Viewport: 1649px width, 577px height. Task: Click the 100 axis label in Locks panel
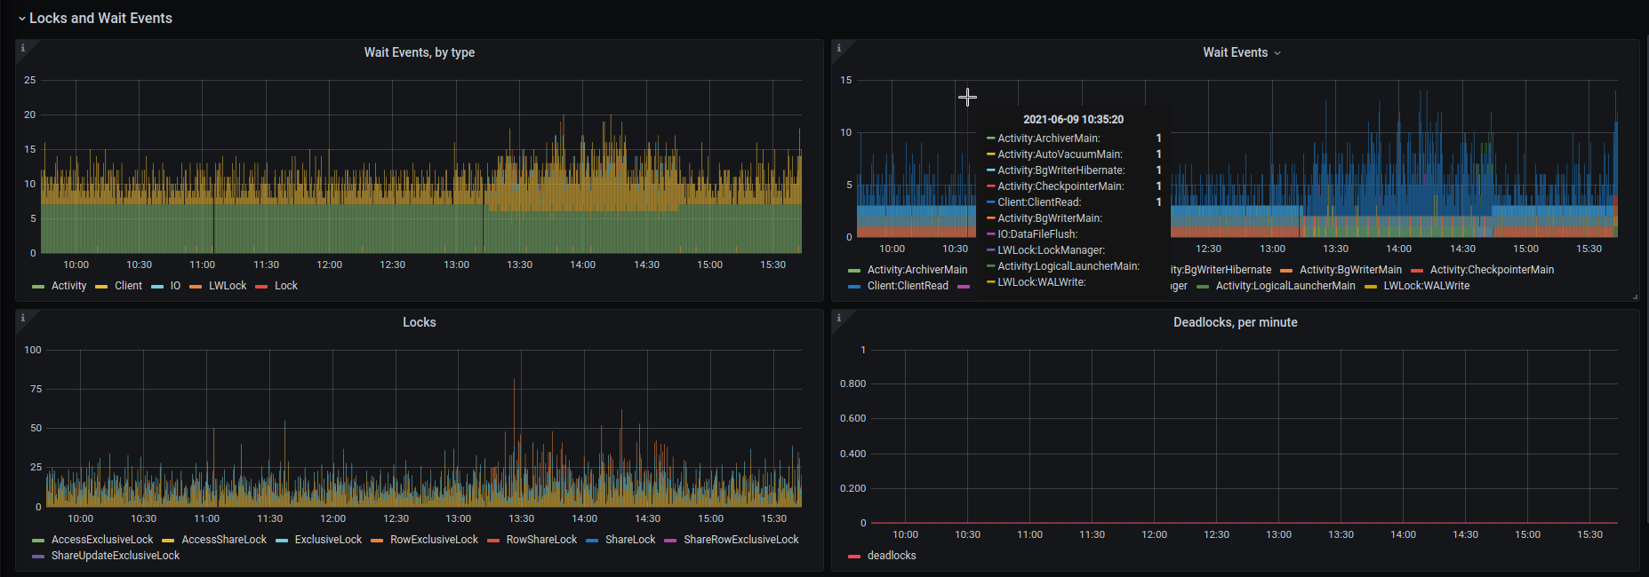33,350
